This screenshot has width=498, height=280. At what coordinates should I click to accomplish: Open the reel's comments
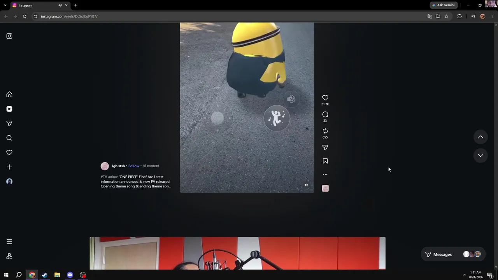[x=325, y=114]
